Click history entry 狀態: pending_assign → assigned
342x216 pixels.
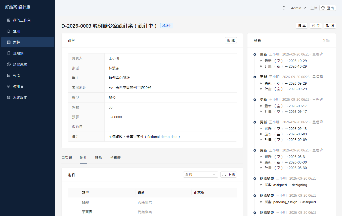pyautogui.click(x=290, y=202)
